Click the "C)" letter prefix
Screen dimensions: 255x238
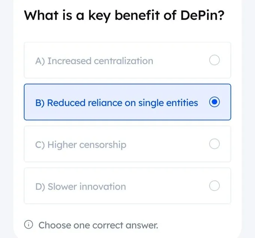coord(40,145)
